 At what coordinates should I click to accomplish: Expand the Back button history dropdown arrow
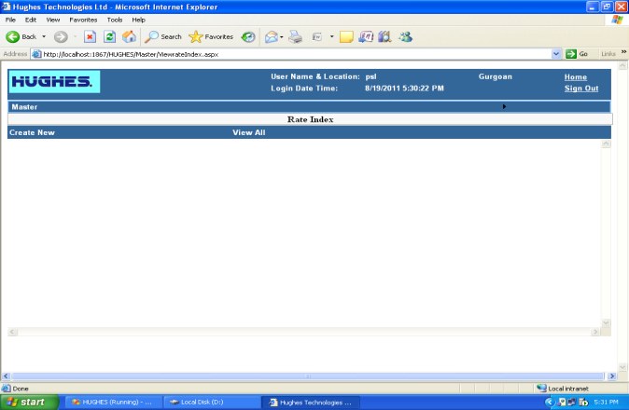coord(43,37)
